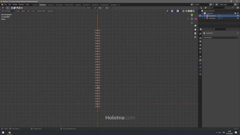Set selection mode to new selection
240x135 pixels.
(12, 8)
